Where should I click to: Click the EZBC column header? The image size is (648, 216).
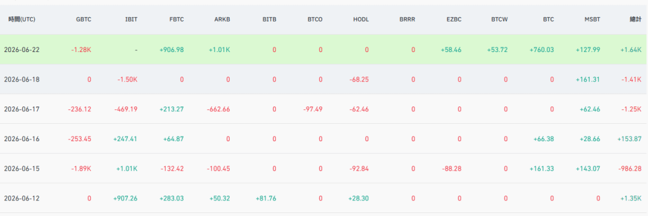pos(454,19)
